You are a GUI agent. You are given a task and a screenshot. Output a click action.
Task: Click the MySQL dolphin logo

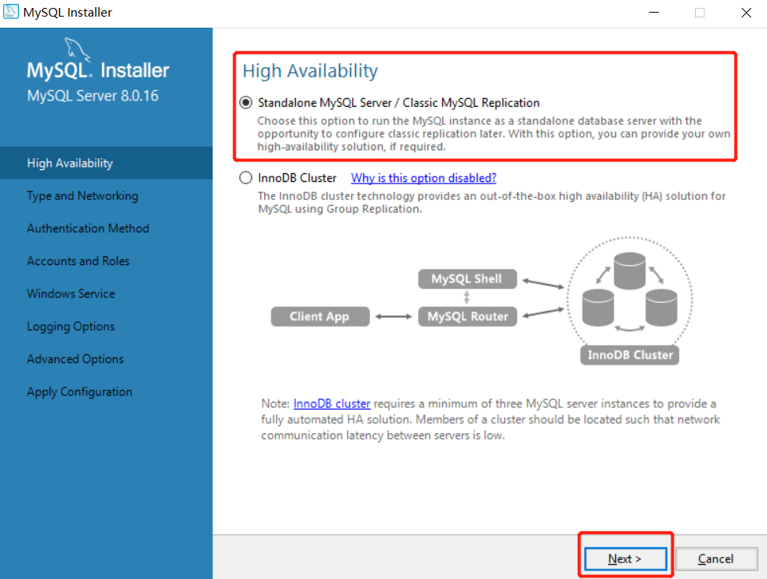77,49
